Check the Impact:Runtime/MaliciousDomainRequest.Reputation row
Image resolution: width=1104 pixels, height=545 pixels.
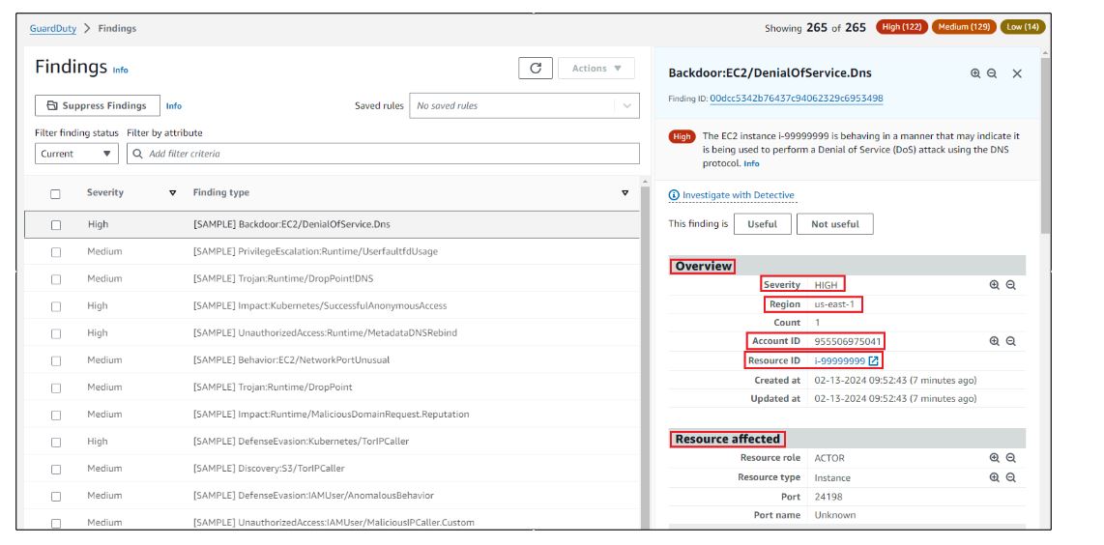tap(56, 415)
